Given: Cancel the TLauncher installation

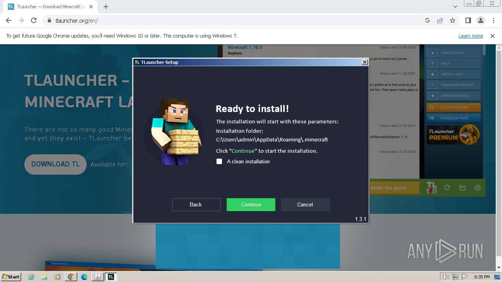Looking at the screenshot, I should pos(305,204).
